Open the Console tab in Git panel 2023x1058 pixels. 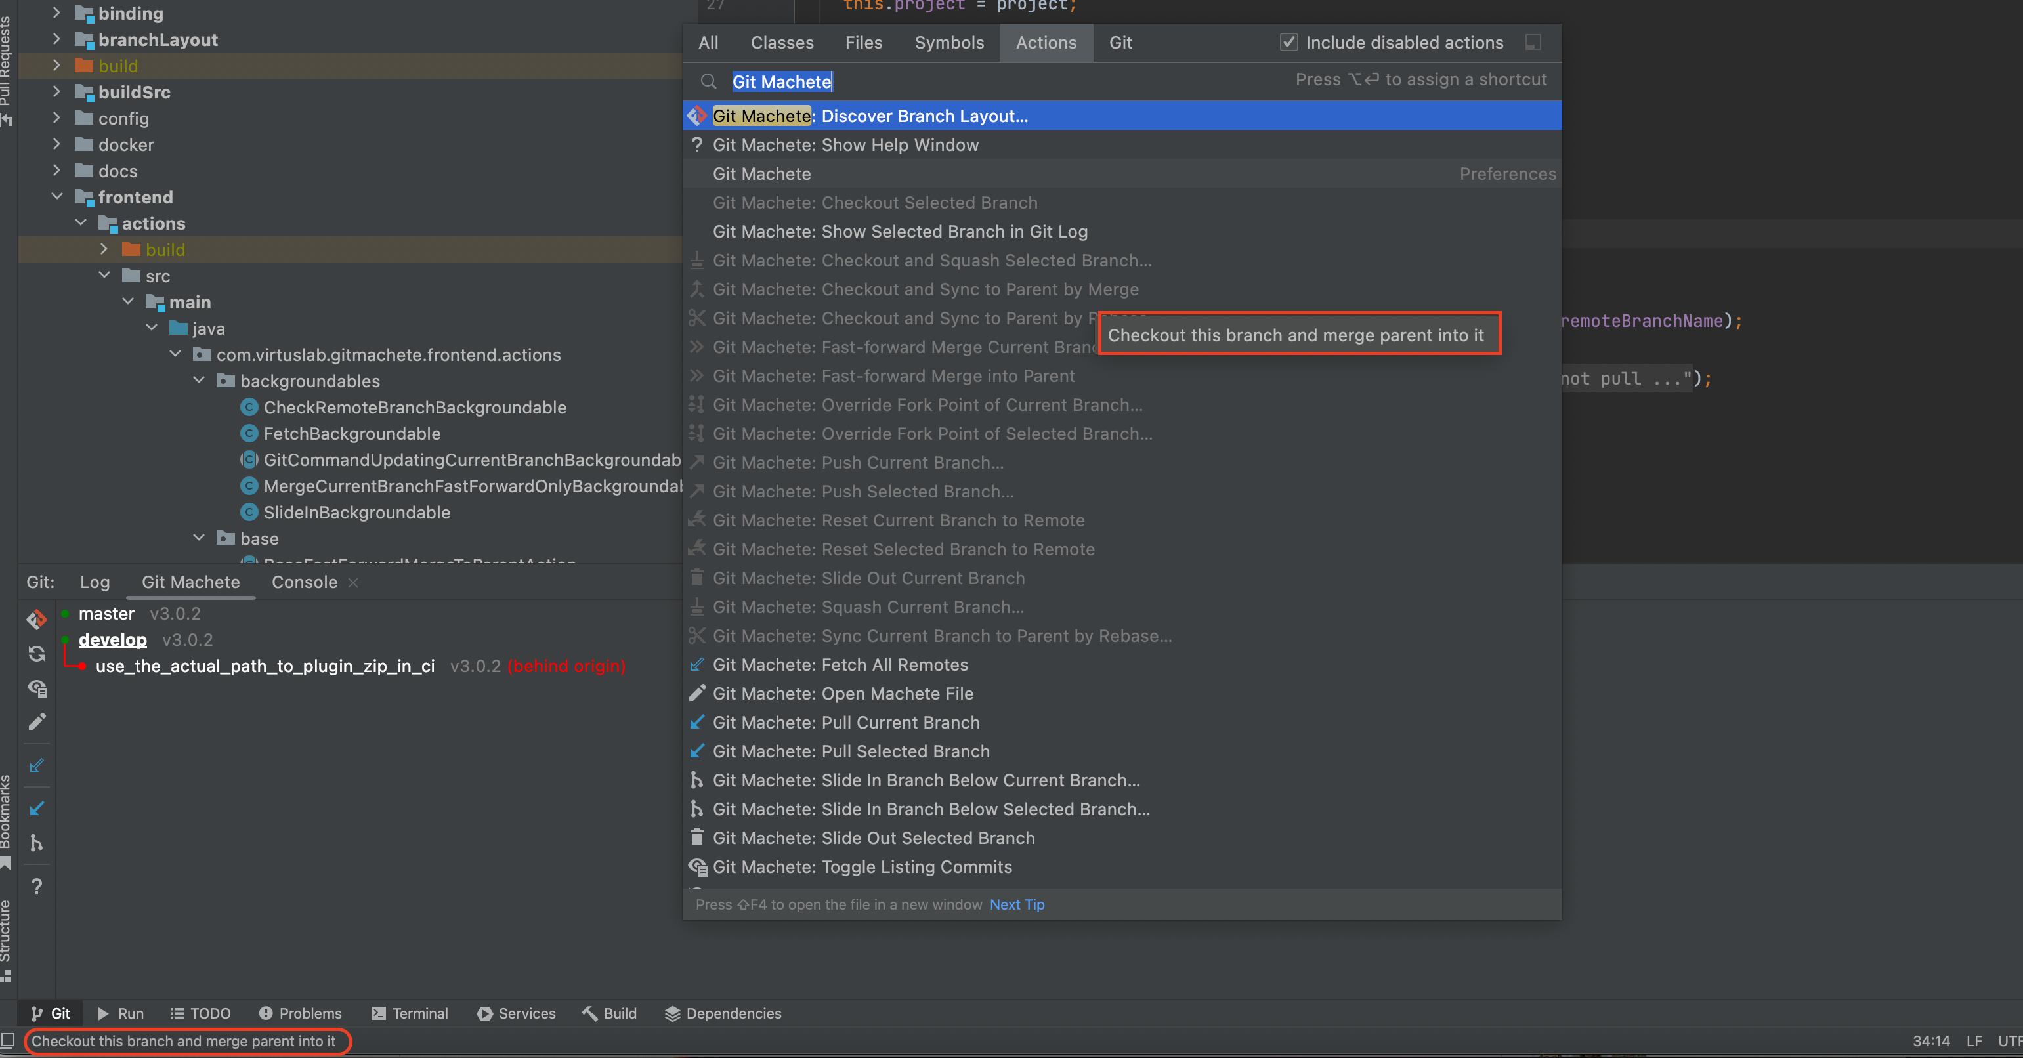[304, 582]
